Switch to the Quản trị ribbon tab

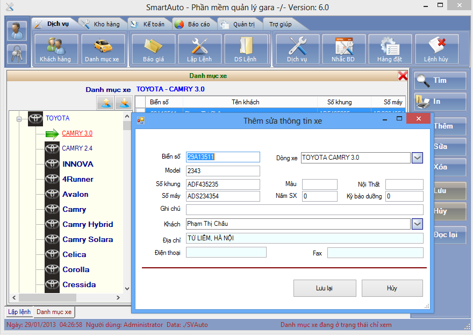(x=240, y=24)
